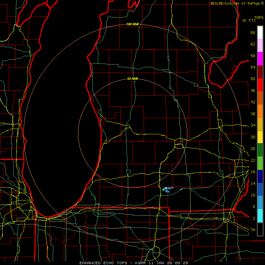The image size is (265, 265).
Task: Click the ENHANCED ECHO TOPS footer caption
Action: coord(134,263)
